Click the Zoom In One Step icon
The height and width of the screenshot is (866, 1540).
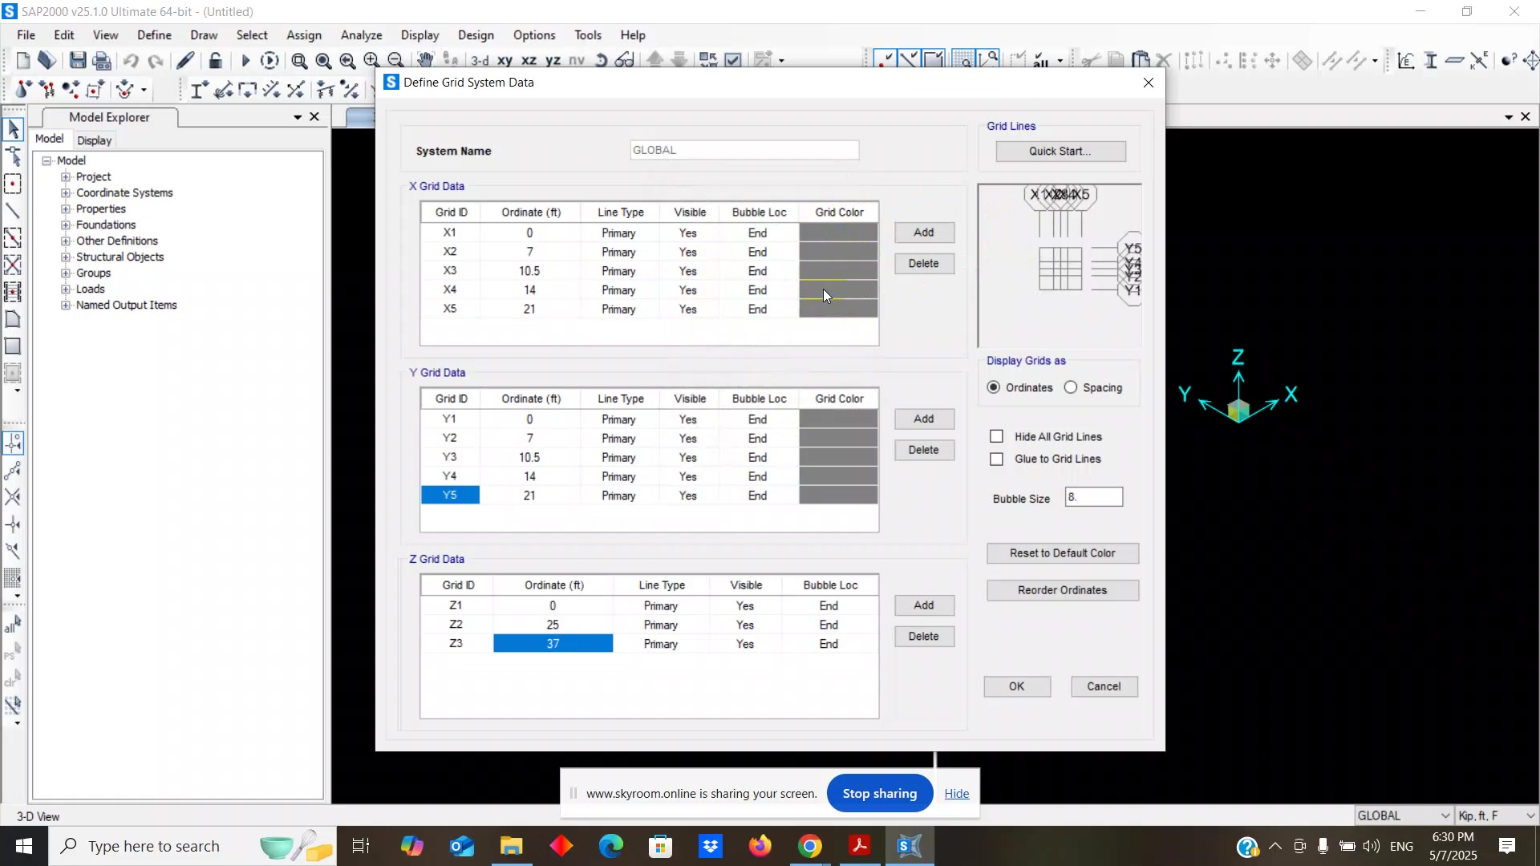coord(371,60)
